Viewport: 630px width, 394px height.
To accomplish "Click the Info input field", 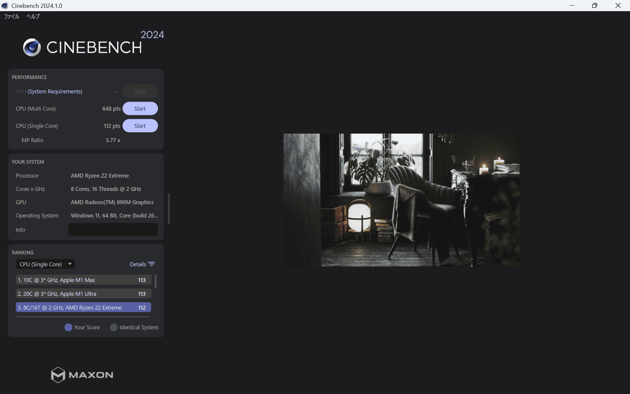I will tap(113, 229).
